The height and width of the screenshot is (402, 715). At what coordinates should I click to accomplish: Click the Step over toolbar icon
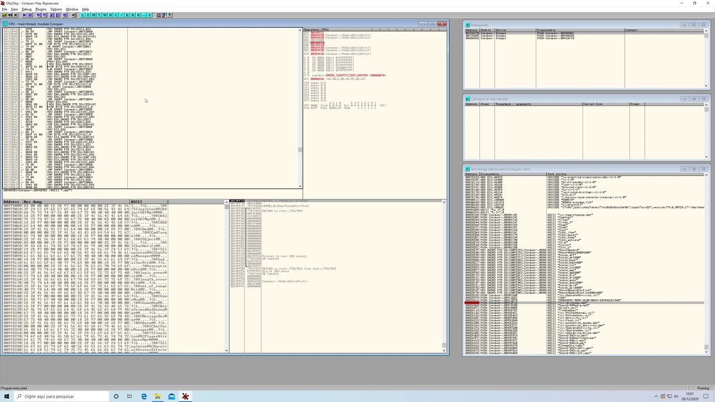(x=45, y=15)
